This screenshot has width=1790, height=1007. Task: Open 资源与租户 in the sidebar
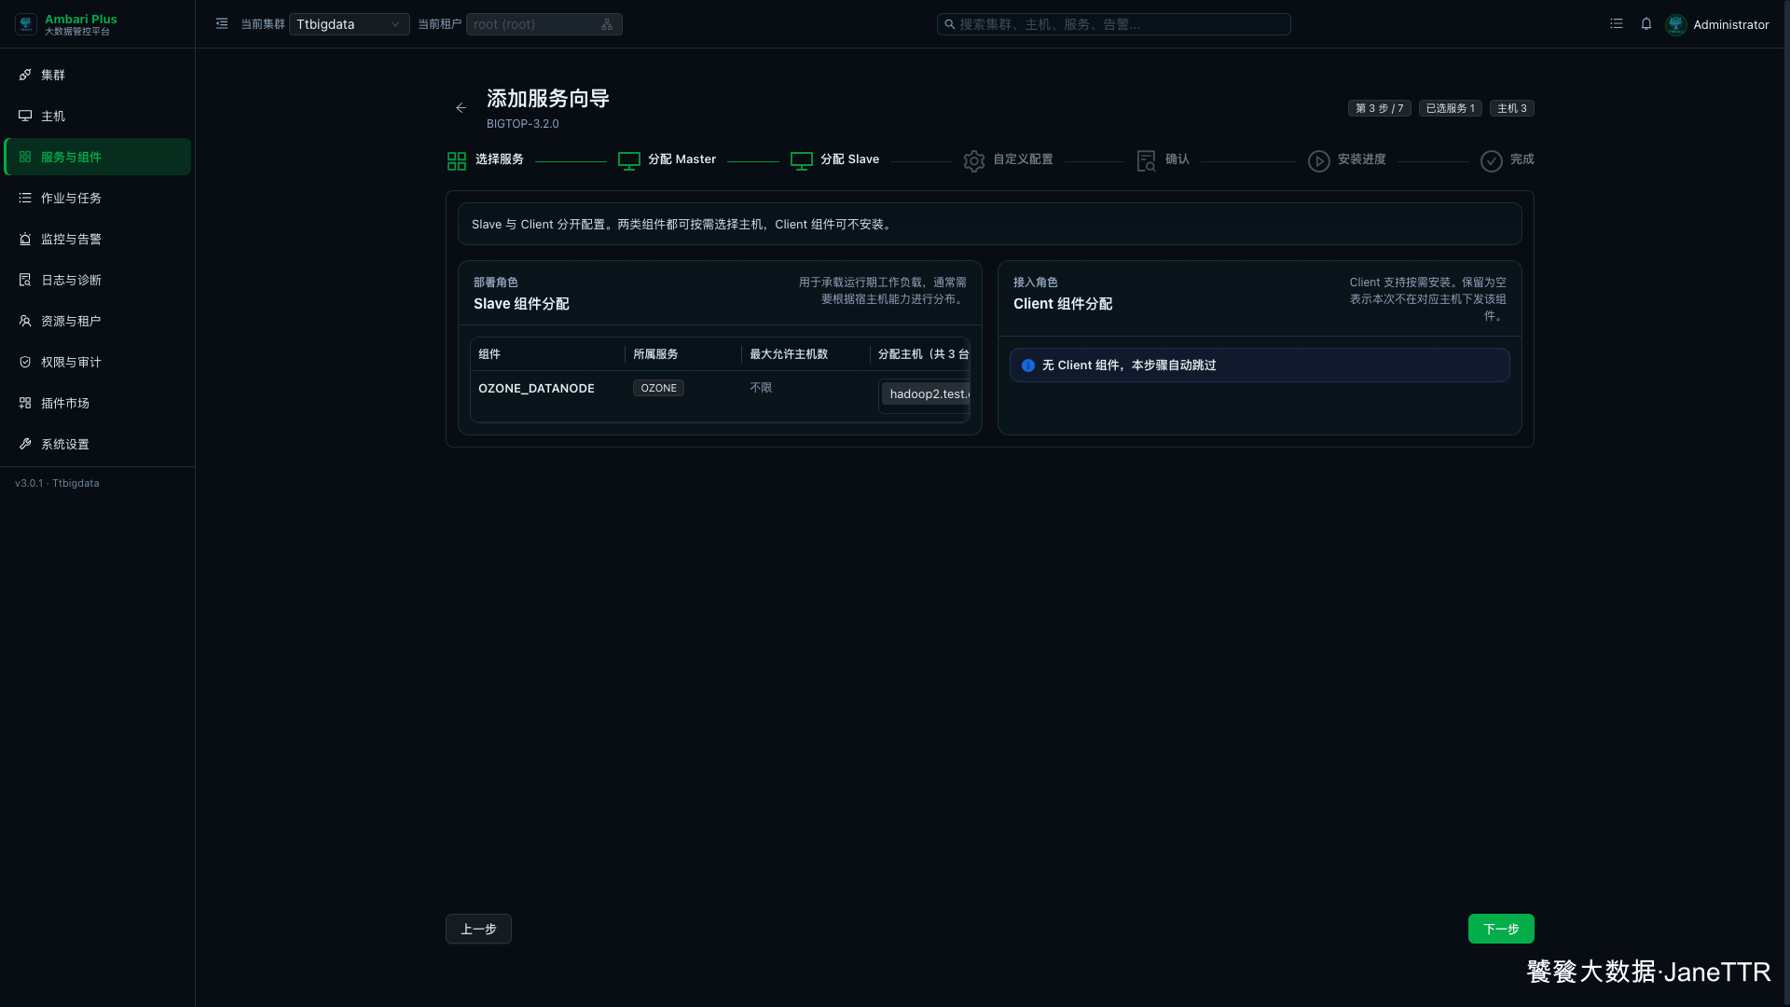click(97, 321)
